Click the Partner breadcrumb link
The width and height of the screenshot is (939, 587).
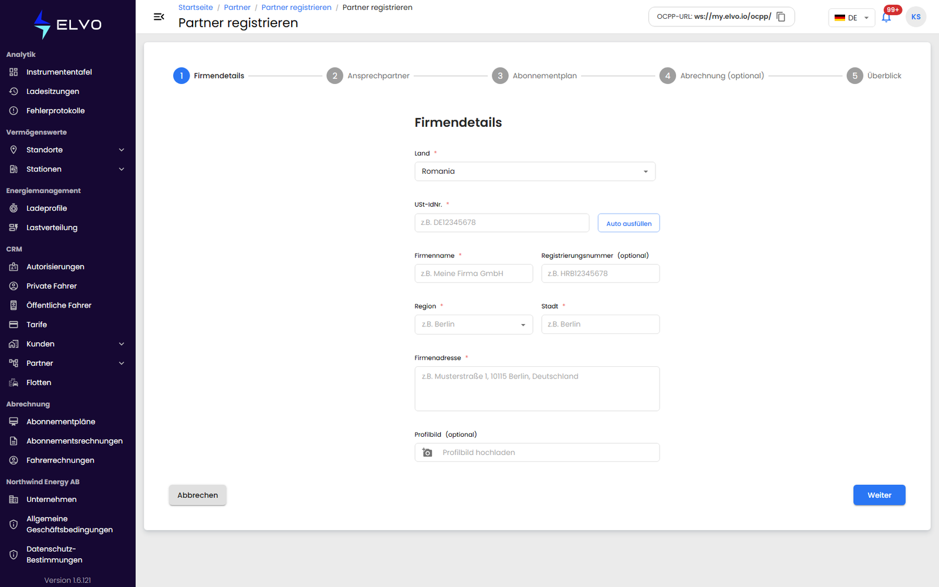tap(237, 8)
